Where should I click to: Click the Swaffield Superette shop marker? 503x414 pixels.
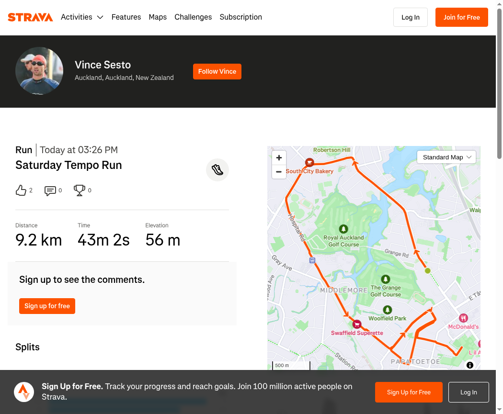tap(357, 324)
